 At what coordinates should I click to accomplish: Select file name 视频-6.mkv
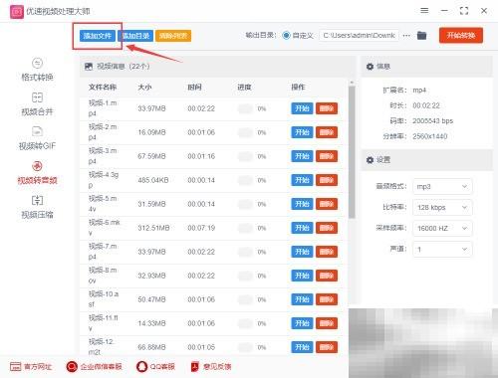point(104,228)
